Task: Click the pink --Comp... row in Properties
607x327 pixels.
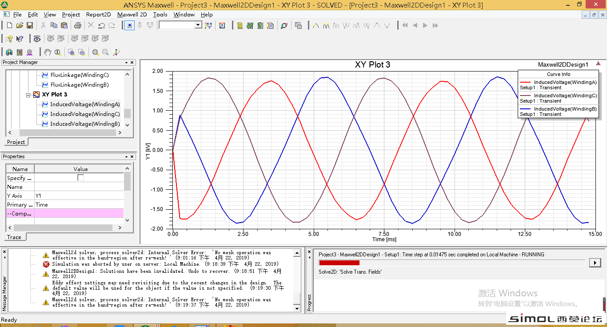Action: [64, 213]
